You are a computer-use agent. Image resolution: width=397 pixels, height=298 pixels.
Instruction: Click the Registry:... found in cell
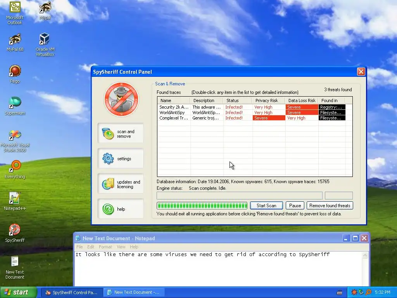pyautogui.click(x=332, y=107)
